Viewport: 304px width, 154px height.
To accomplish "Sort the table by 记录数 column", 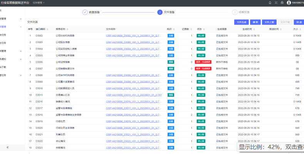I will click(x=191, y=29).
